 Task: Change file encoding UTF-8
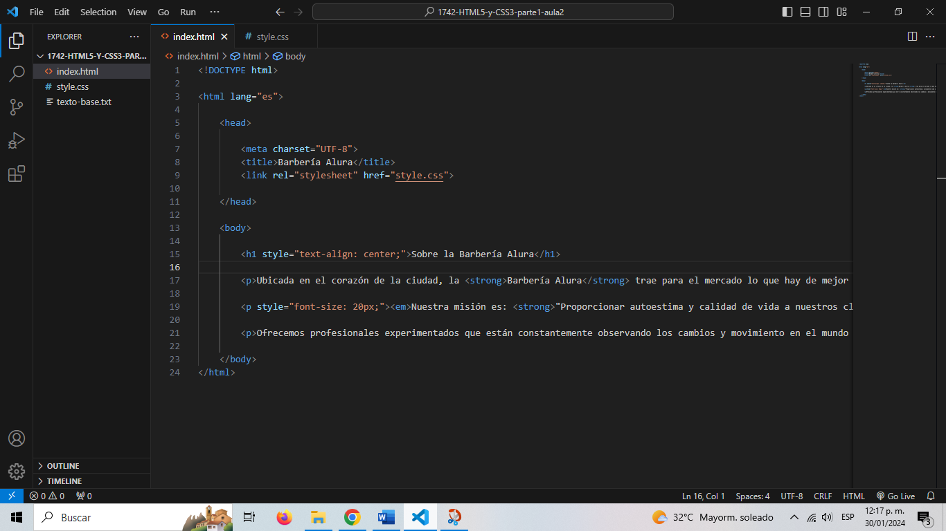792,496
